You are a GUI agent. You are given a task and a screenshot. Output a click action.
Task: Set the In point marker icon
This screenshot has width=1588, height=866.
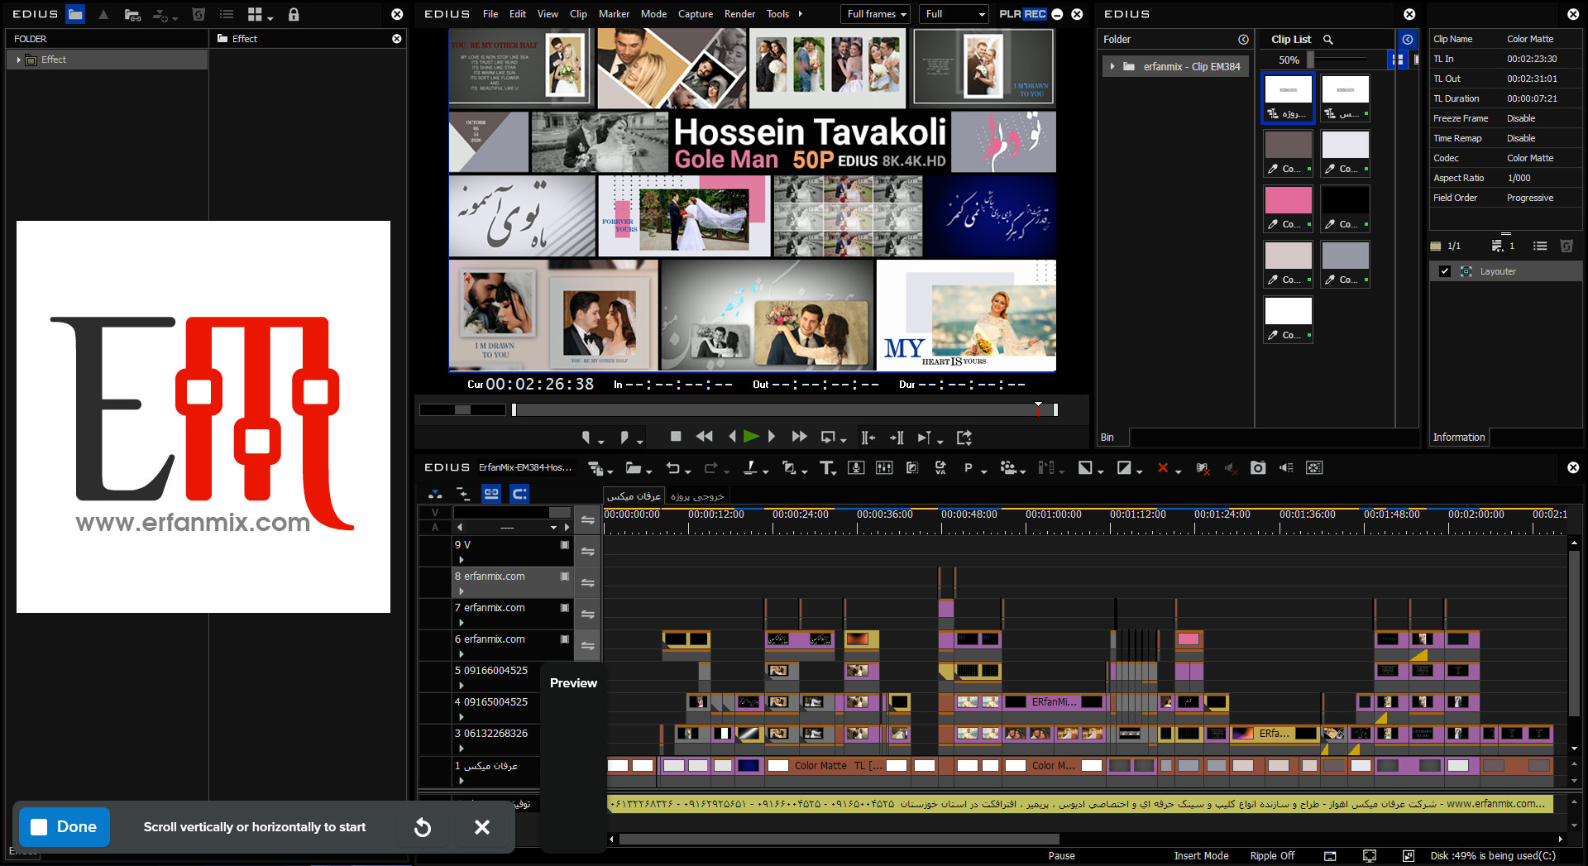click(x=586, y=437)
